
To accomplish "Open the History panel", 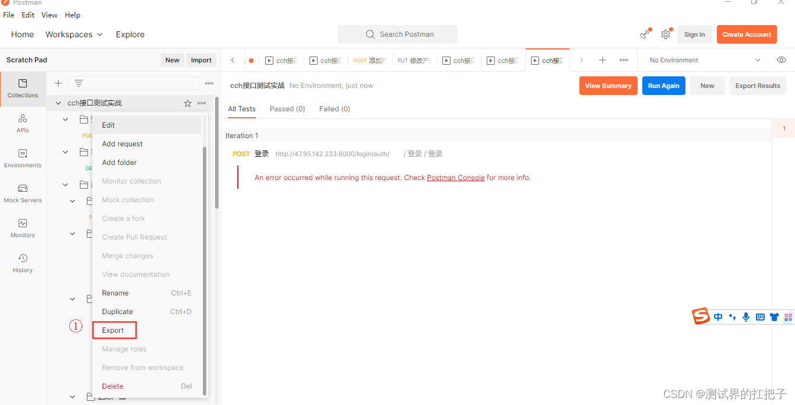I will point(22,263).
